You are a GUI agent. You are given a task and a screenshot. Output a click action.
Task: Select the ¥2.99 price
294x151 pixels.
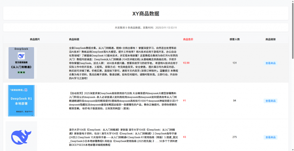(186, 63)
